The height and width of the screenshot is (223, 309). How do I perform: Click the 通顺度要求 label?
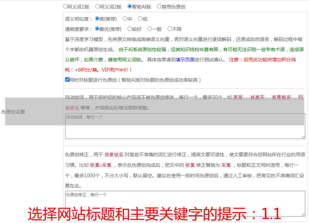pyautogui.click(x=78, y=29)
